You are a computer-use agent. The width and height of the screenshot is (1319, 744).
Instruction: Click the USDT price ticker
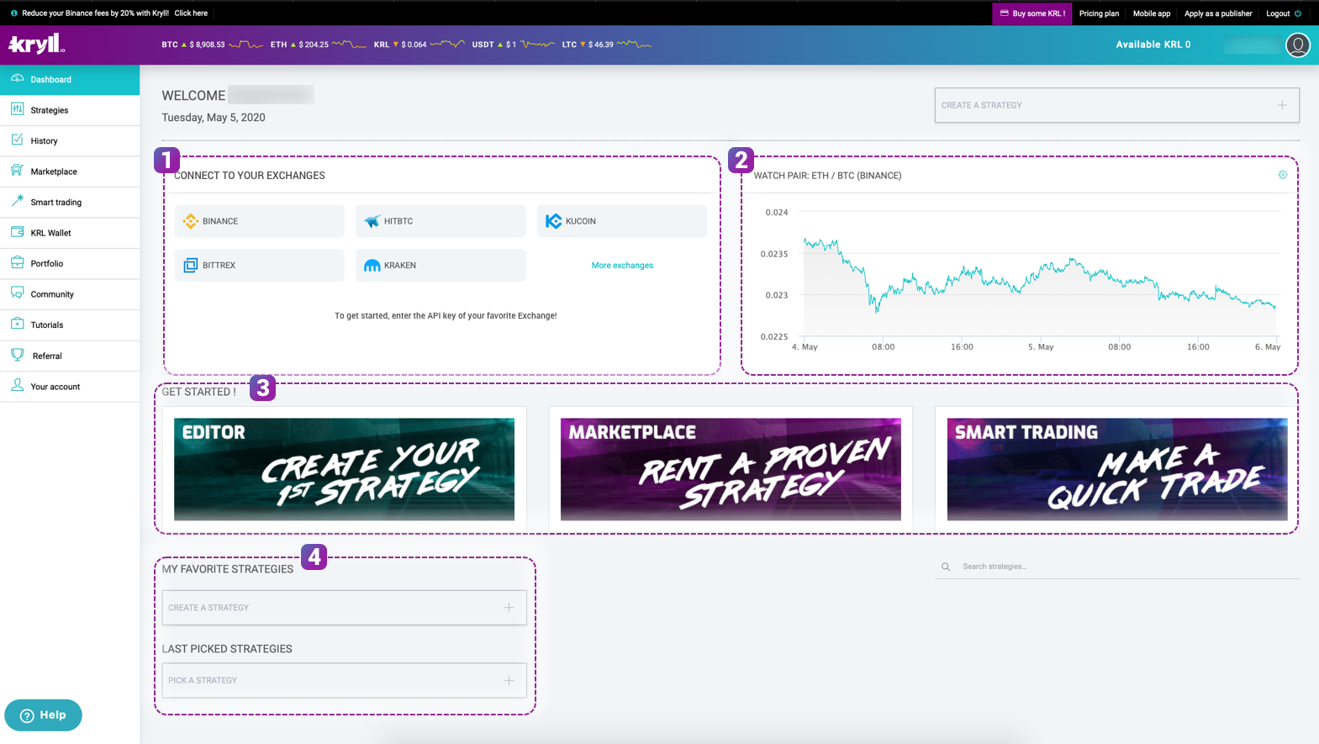[x=513, y=45]
